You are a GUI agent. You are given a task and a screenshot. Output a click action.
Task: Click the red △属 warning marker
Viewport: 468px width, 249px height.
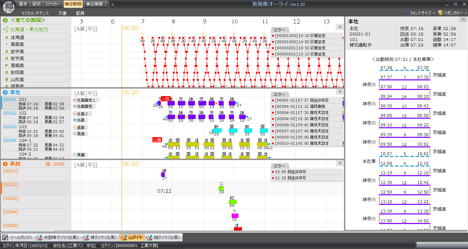tap(157, 140)
